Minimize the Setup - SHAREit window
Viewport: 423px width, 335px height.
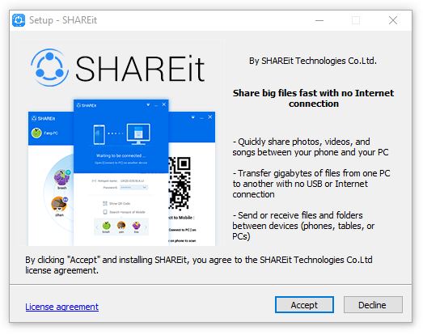pos(319,20)
